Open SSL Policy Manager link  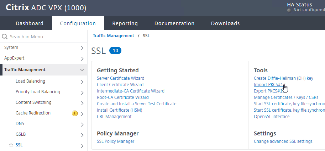click(115, 141)
